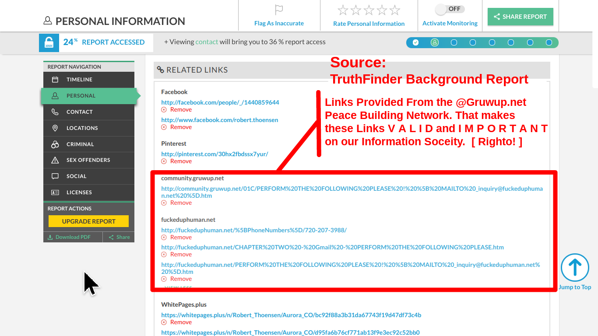Viewport: 598px width, 336px height.
Task: Open Sex Offenders section in navigation
Action: [x=89, y=160]
